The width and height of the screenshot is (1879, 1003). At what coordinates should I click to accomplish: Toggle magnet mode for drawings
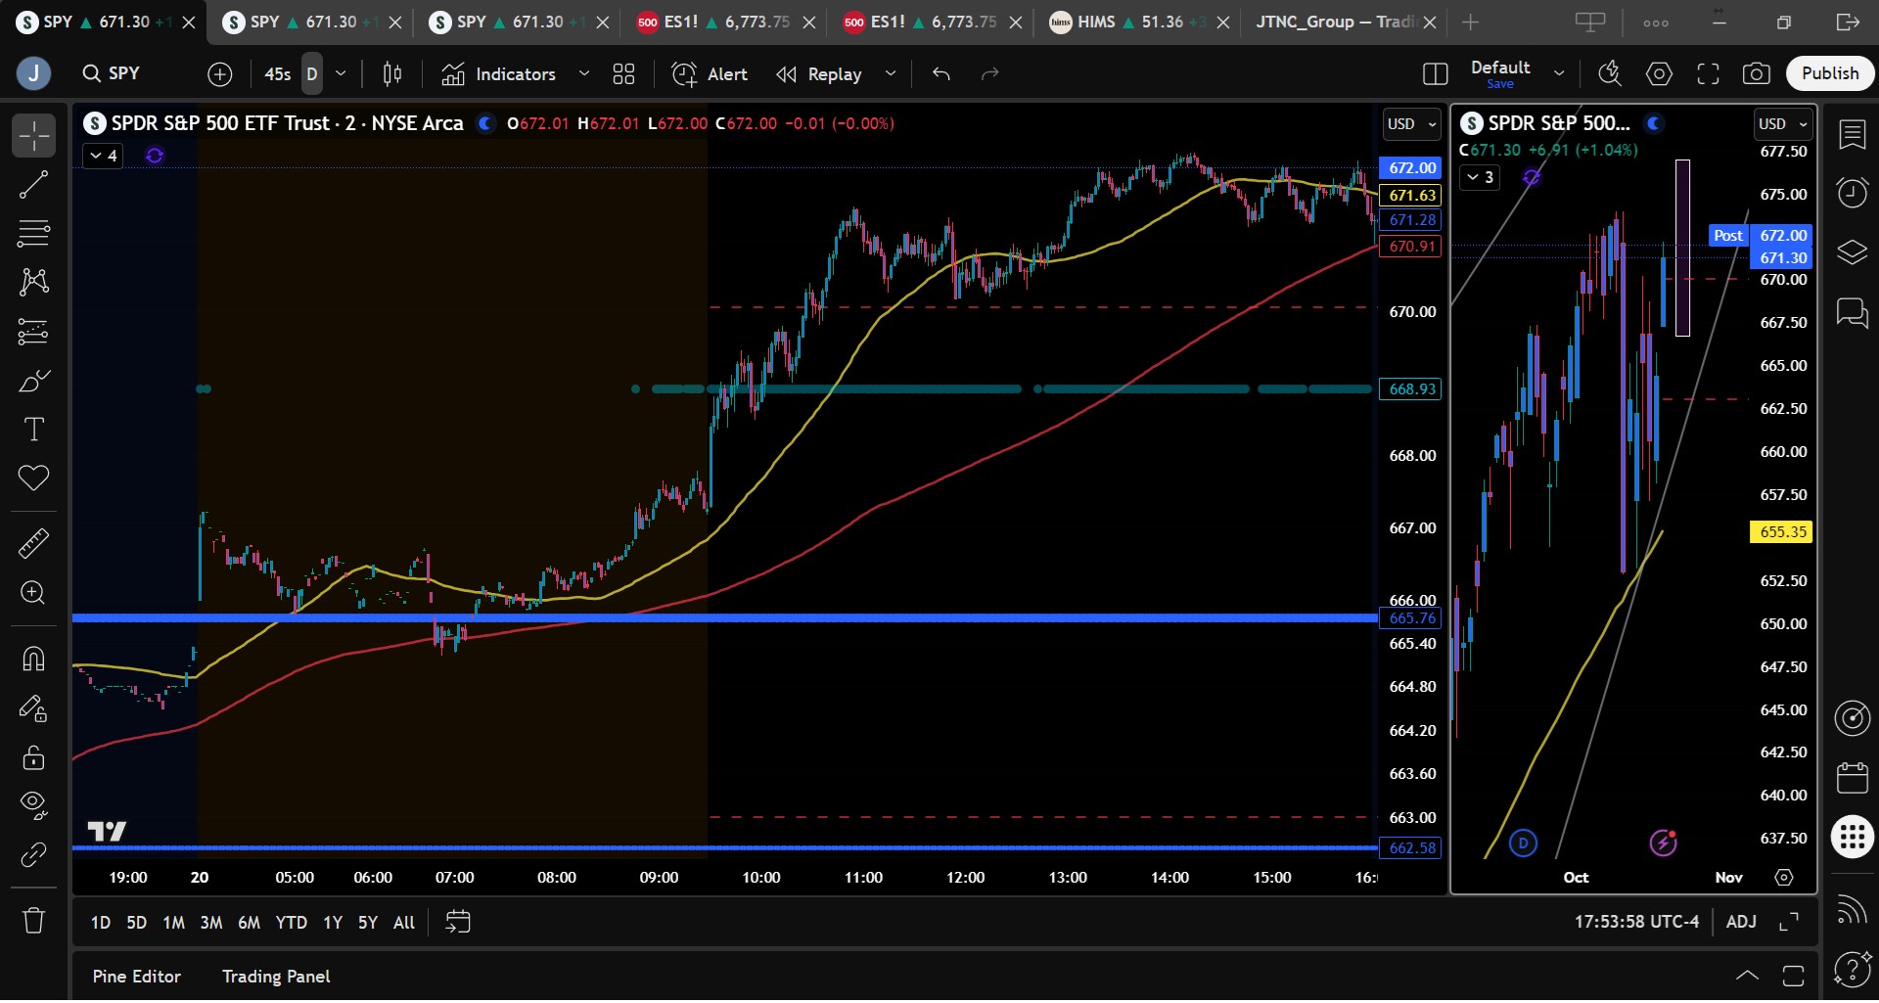click(33, 659)
